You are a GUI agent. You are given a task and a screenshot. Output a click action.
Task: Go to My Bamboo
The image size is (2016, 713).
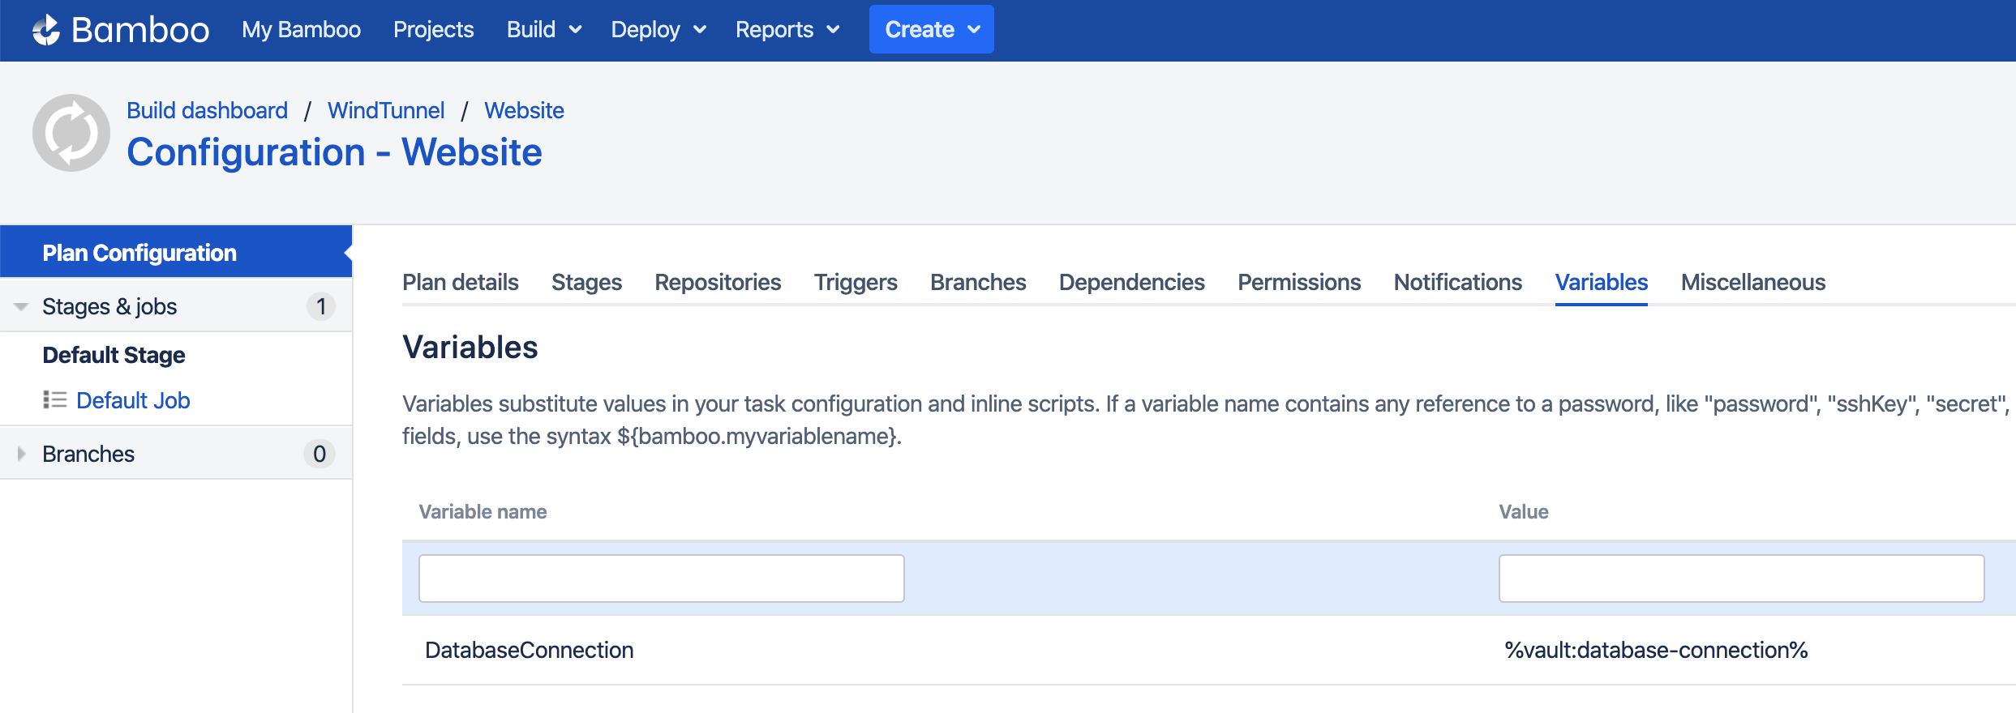tap(302, 30)
